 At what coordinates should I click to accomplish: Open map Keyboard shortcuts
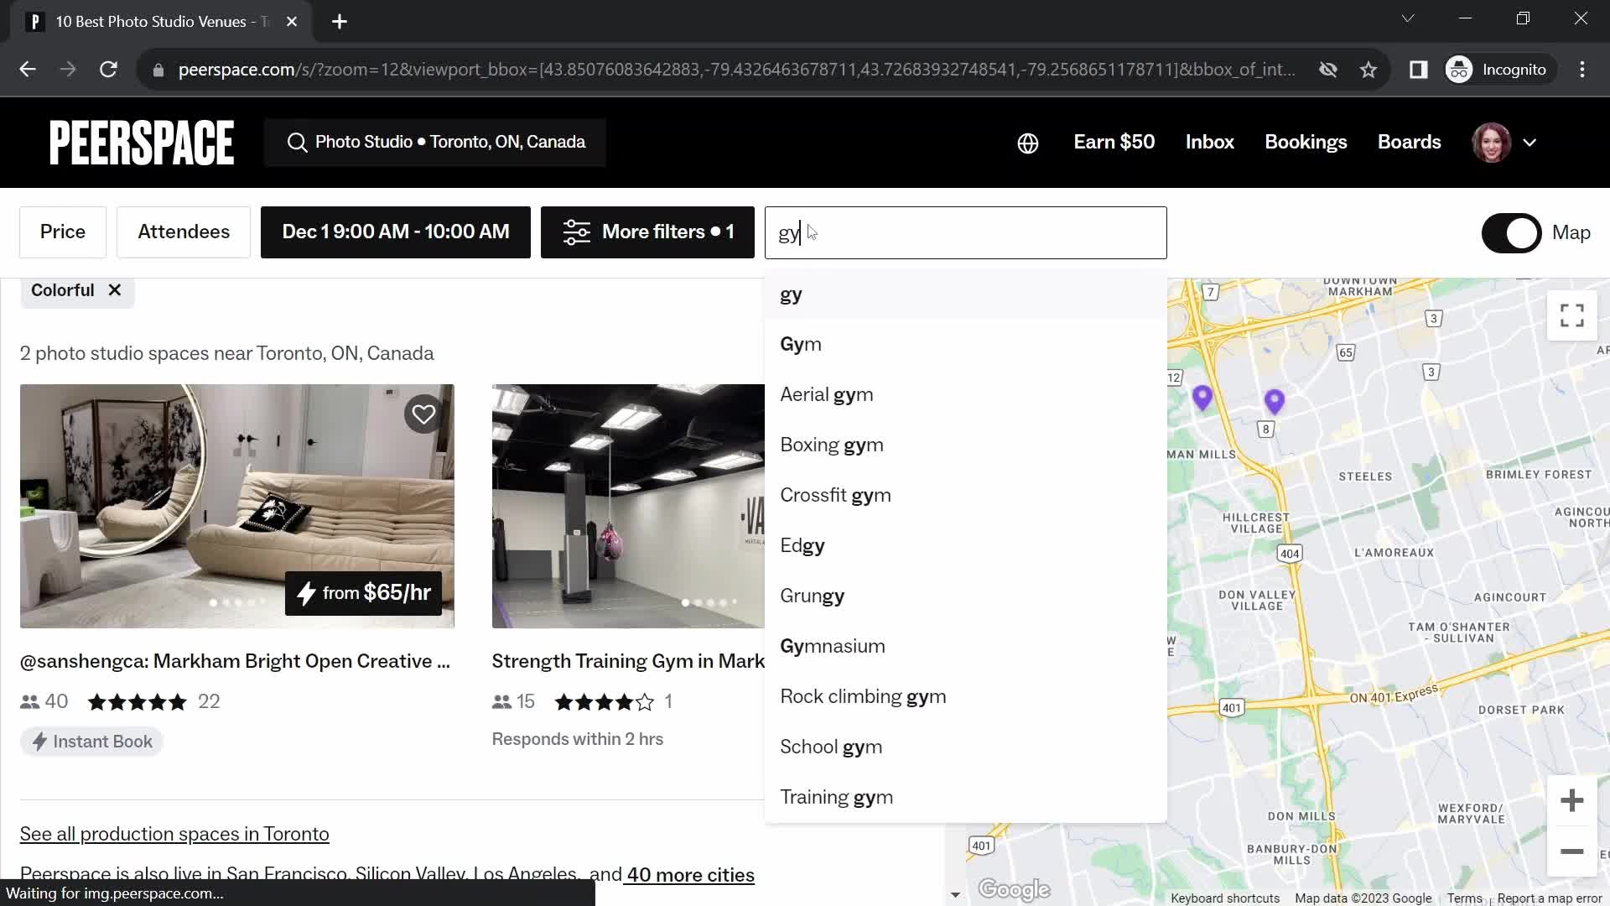[1225, 898]
